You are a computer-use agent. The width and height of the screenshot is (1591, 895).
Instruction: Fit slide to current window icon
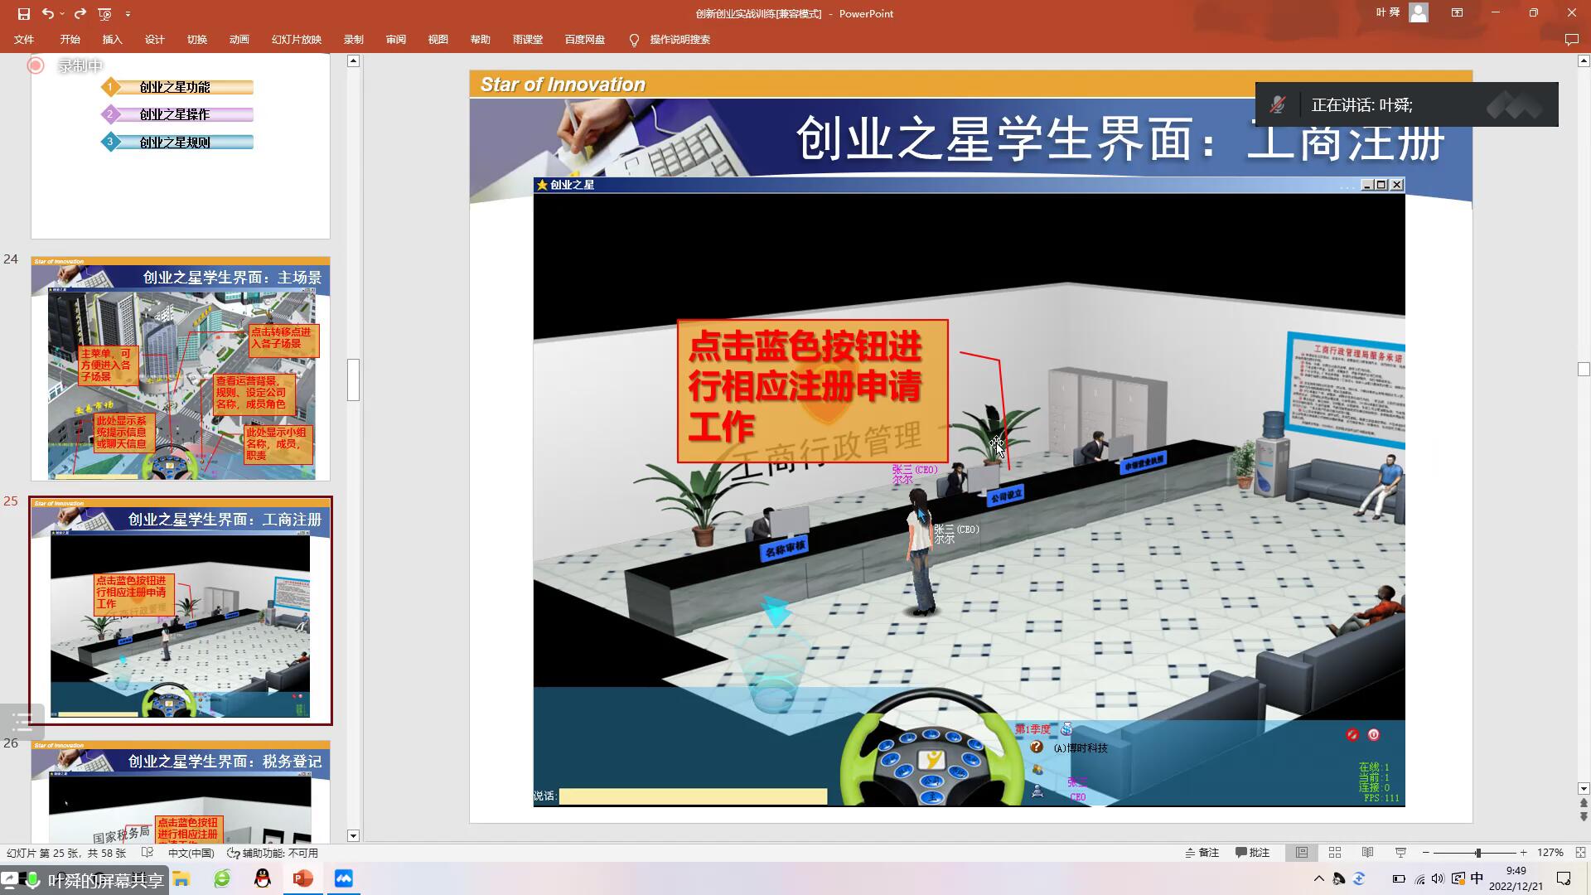coord(1580,853)
